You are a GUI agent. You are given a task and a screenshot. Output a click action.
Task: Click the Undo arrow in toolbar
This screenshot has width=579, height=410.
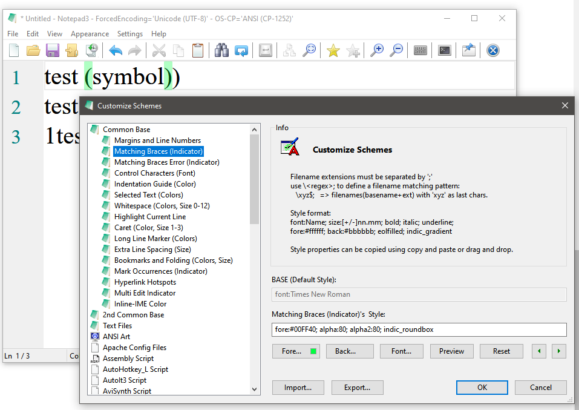click(x=116, y=51)
